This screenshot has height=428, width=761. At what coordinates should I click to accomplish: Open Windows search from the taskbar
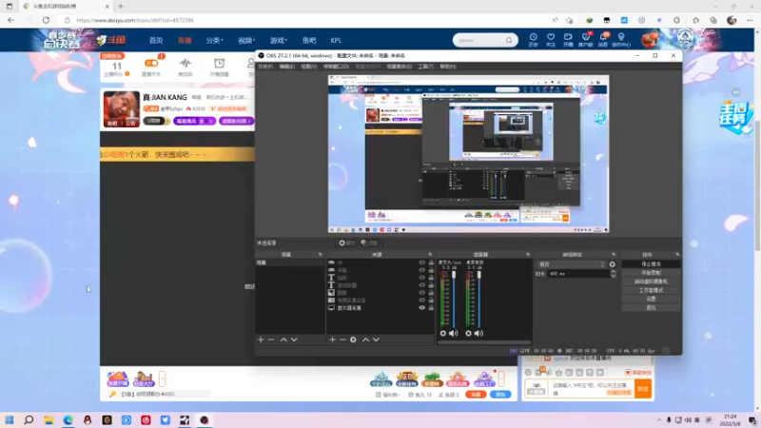[x=29, y=419]
